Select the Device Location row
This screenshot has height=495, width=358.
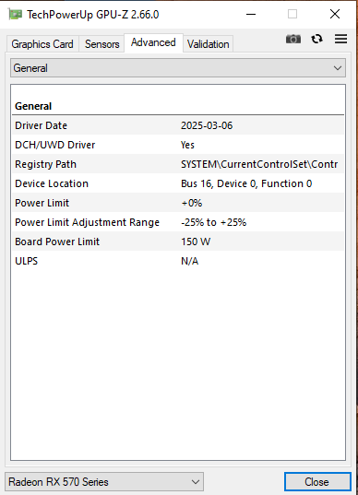178,183
